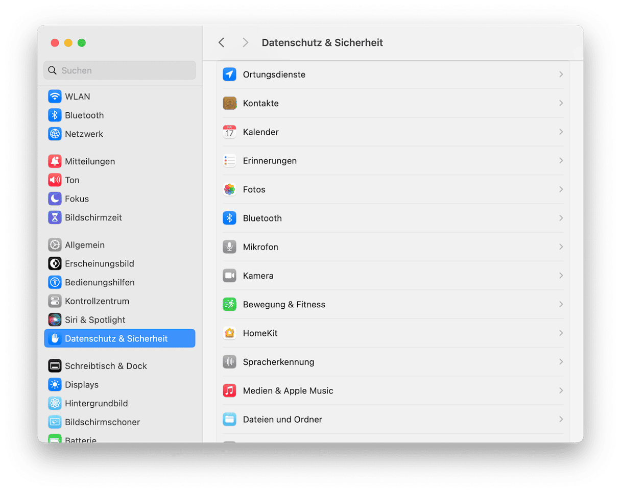
Task: Open the Medien & Apple Music label
Action: (x=288, y=391)
